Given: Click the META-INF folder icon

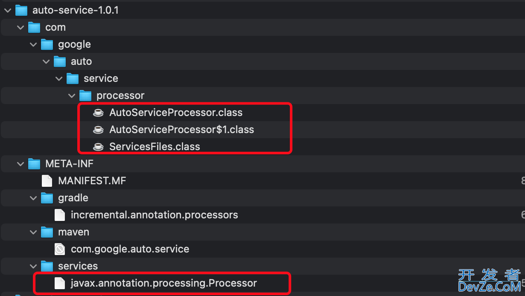Looking at the screenshot, I should click(34, 164).
